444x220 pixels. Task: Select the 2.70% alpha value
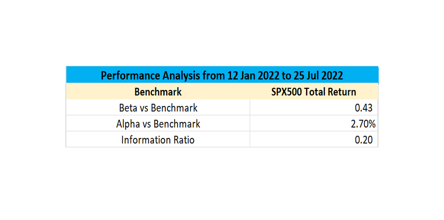tap(363, 124)
